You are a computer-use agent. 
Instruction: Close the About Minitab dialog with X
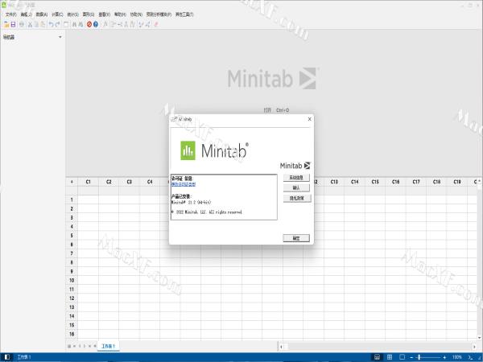click(310, 119)
